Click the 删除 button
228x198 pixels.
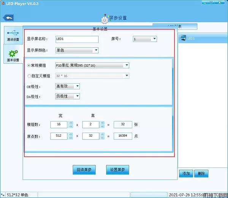[x=201, y=173]
